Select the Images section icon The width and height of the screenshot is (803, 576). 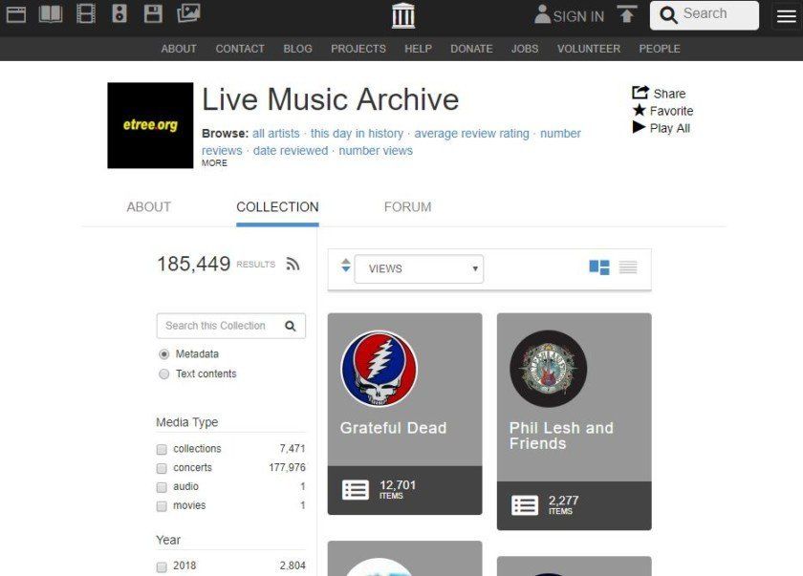[x=188, y=14]
